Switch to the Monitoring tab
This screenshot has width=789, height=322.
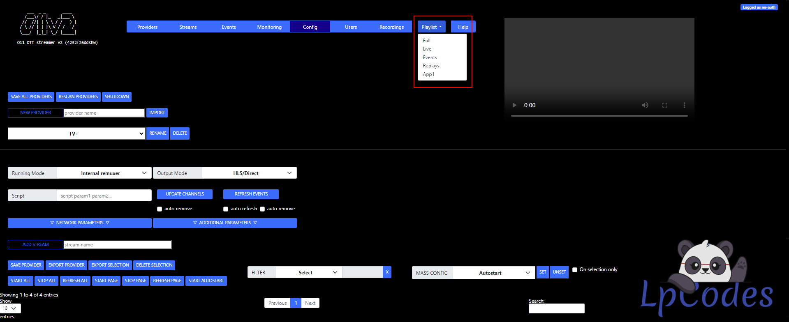(269, 27)
